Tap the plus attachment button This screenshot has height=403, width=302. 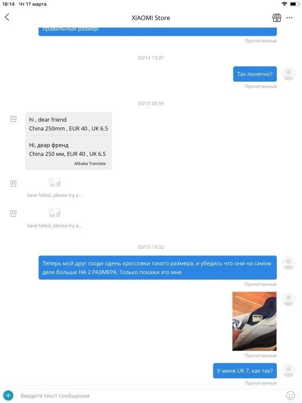coord(8,395)
